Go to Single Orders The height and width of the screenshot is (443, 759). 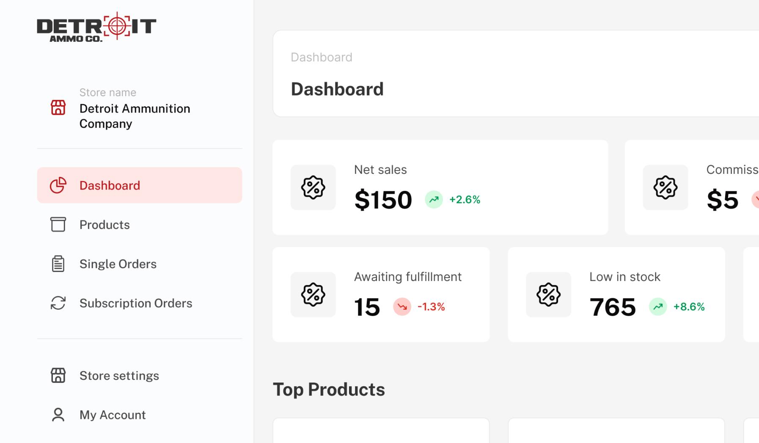[140, 264]
